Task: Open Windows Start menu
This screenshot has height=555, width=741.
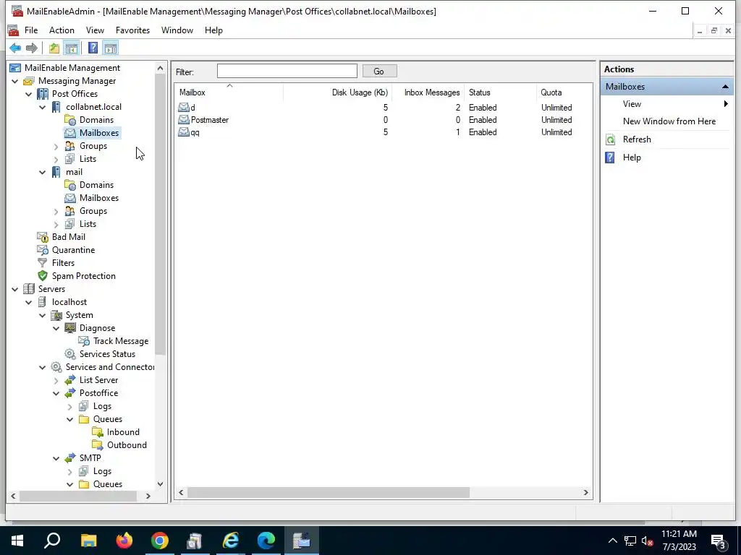Action: pyautogui.click(x=17, y=541)
